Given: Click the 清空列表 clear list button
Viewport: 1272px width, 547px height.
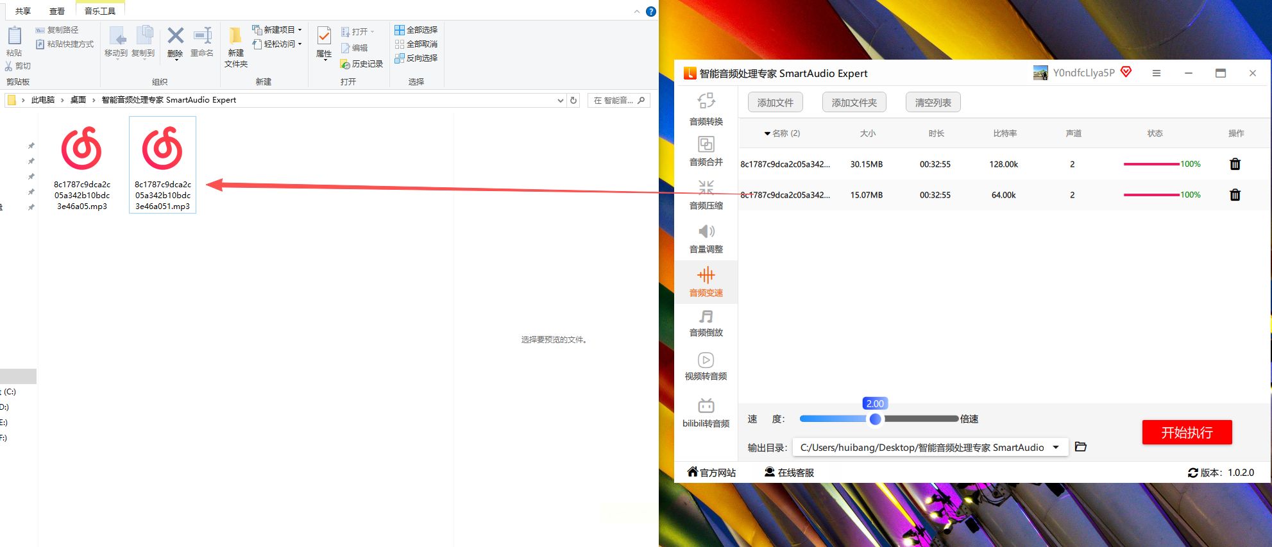Looking at the screenshot, I should click(x=933, y=103).
